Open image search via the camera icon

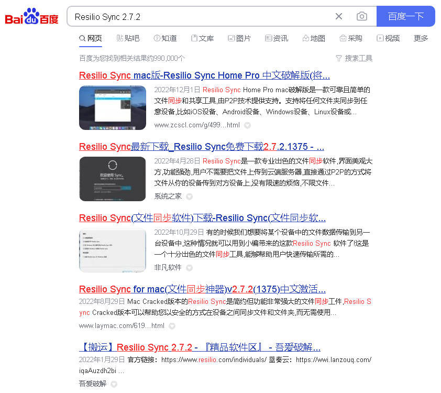coord(362,16)
